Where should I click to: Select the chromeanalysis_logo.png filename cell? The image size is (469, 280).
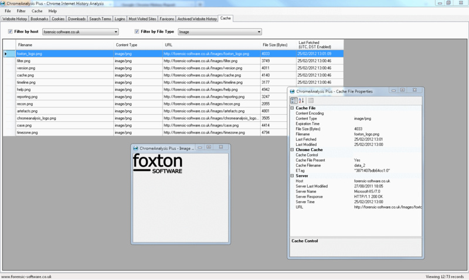(64, 118)
